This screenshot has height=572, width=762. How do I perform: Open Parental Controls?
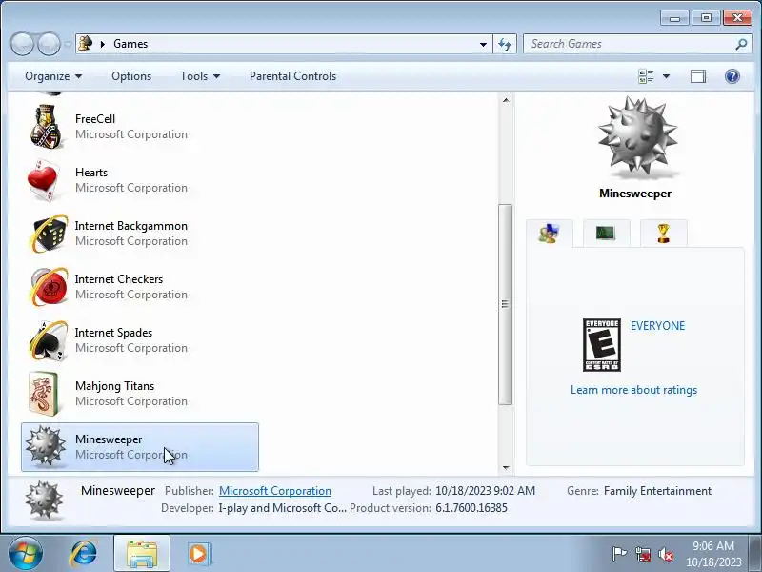click(292, 76)
